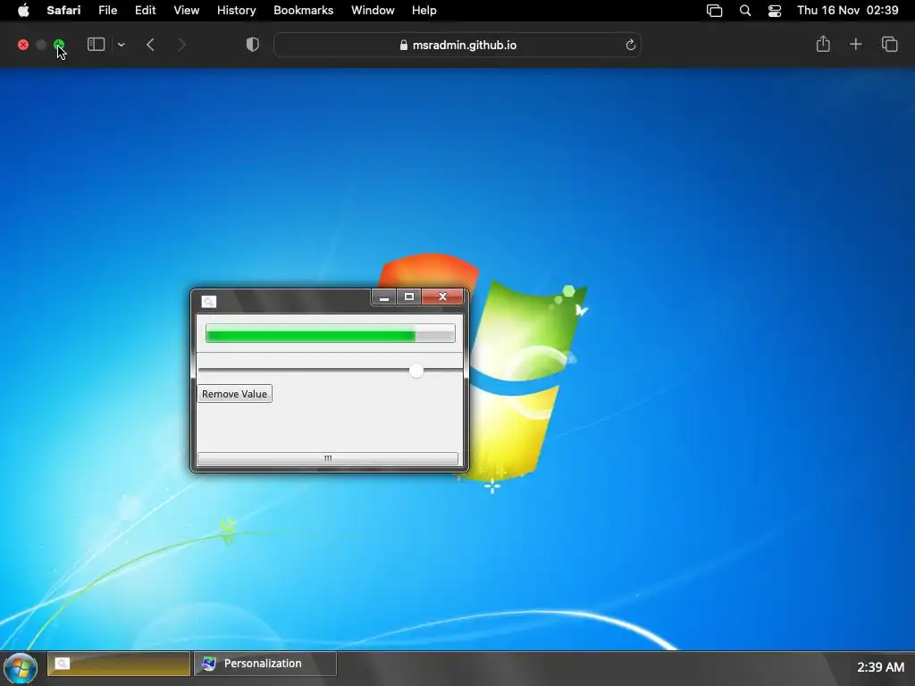
Task: Open the Bookmarks menu
Action: pyautogui.click(x=304, y=11)
